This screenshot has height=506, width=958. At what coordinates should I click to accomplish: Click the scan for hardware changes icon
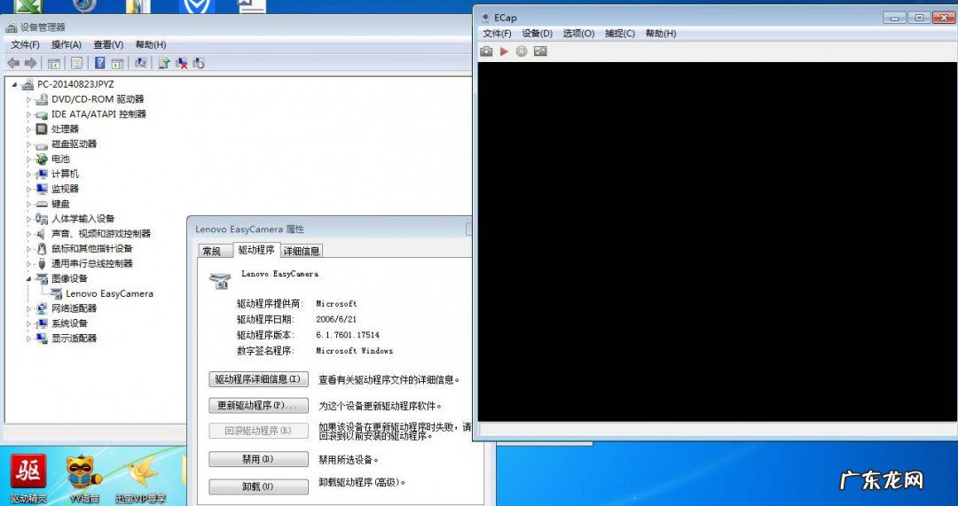[x=139, y=63]
